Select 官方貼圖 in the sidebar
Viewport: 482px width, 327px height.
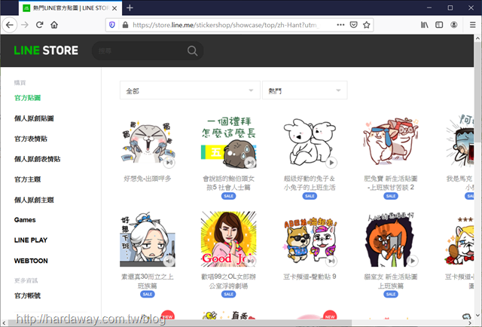tap(27, 98)
